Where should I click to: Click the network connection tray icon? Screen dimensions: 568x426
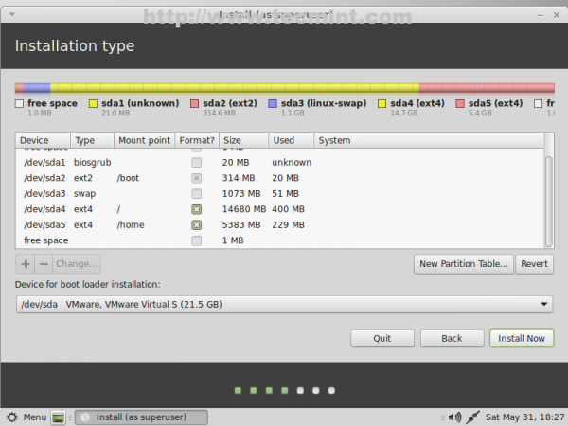(x=470, y=417)
